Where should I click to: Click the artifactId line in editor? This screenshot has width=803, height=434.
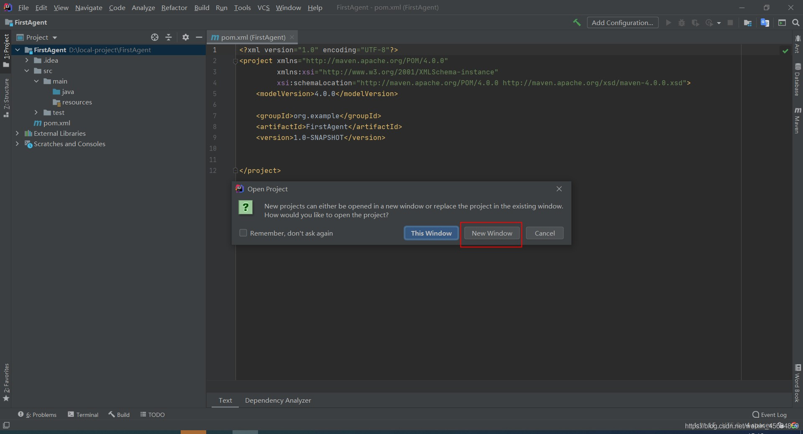click(329, 127)
